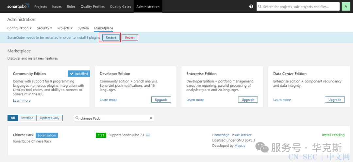Click the Localization category tag
Image resolution: width=353 pixels, height=162 pixels.
[47, 135]
